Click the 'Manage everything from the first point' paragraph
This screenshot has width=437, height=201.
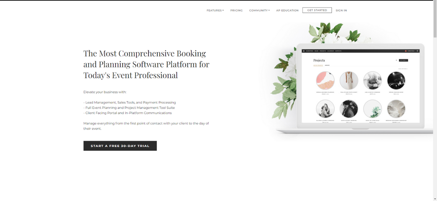[x=146, y=126]
